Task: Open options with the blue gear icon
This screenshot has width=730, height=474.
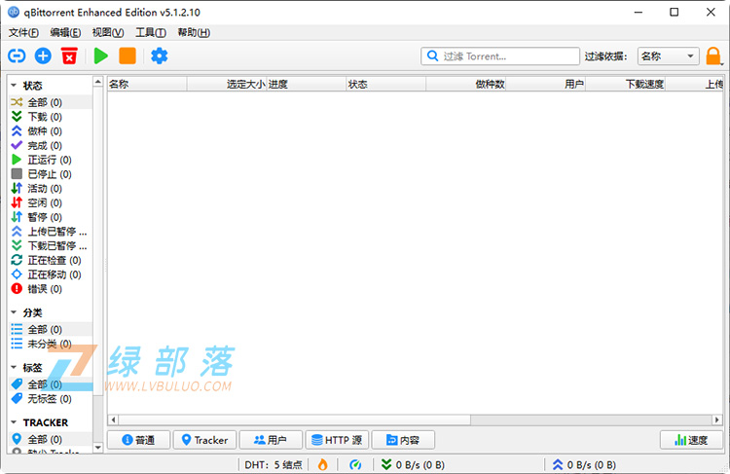Action: (x=160, y=55)
